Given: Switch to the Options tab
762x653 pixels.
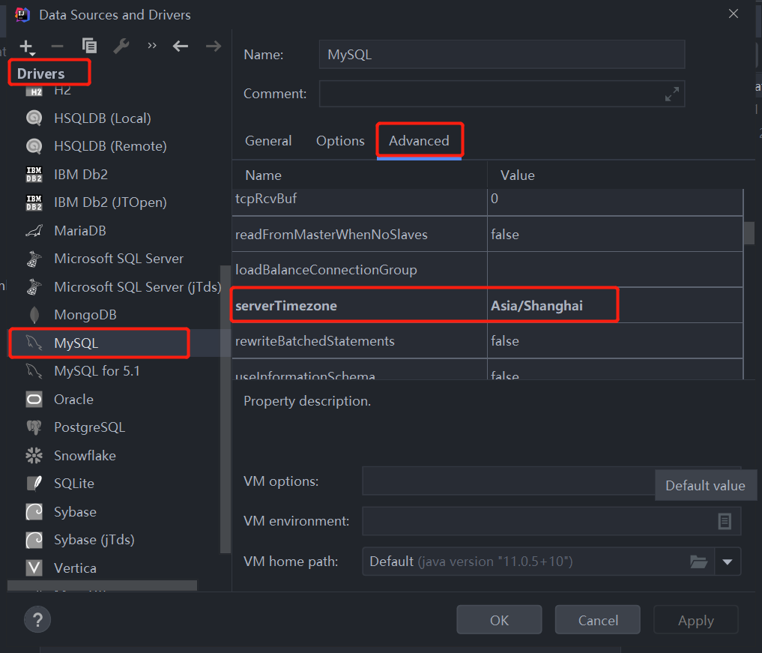Looking at the screenshot, I should tap(340, 141).
